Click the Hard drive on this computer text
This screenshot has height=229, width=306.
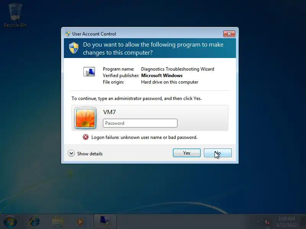click(x=169, y=82)
